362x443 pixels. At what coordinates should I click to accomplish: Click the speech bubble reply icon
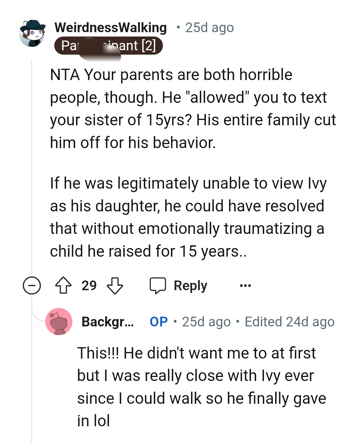pyautogui.click(x=158, y=286)
